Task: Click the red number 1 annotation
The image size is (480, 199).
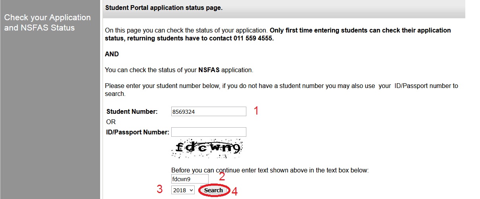Action: [256, 111]
